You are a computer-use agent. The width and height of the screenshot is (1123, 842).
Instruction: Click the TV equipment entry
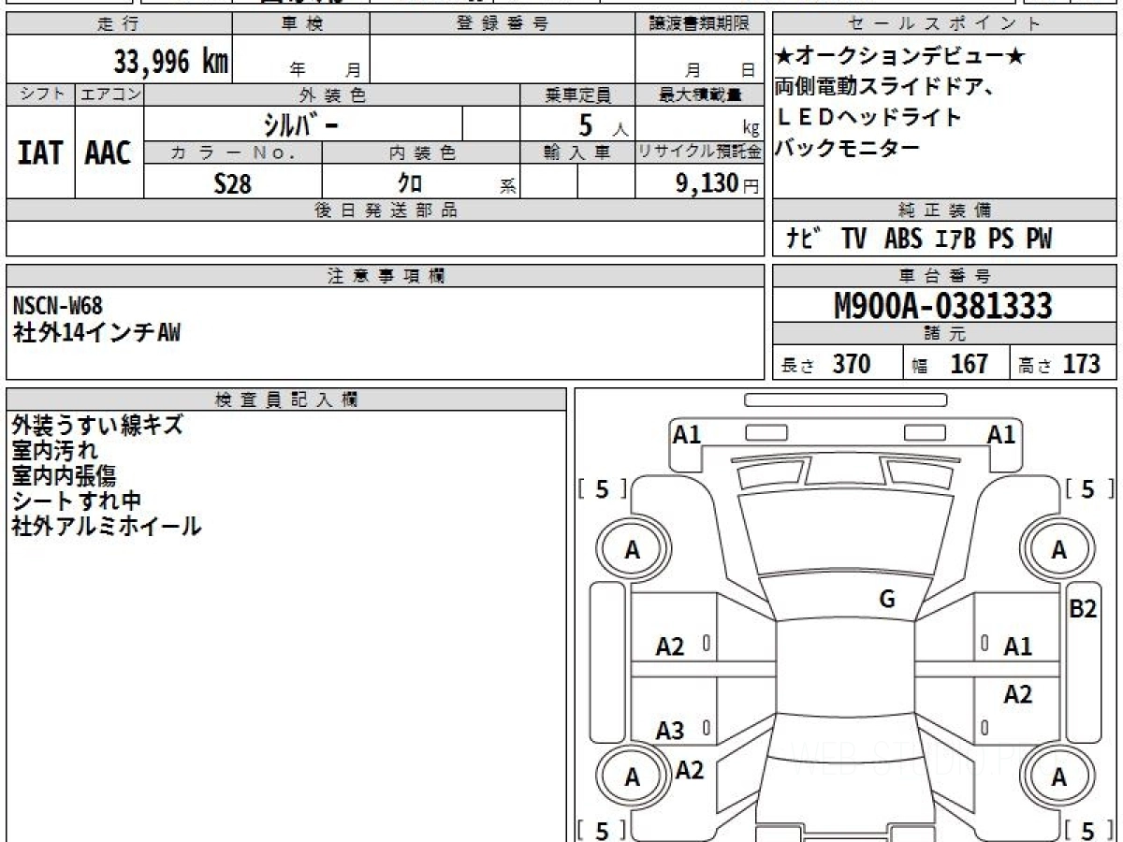click(x=853, y=239)
